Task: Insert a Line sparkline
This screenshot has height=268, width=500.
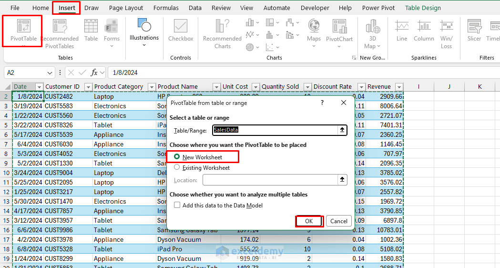Action: pos(402,31)
